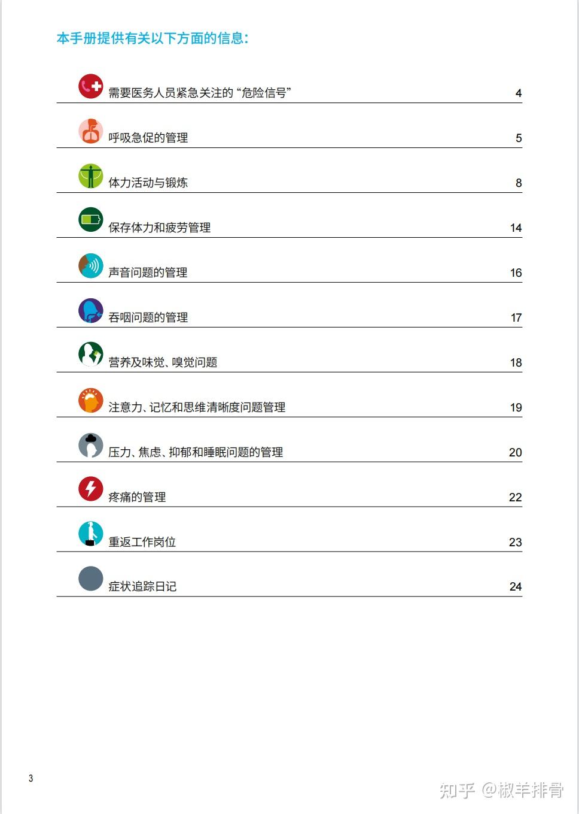The width and height of the screenshot is (579, 814).
Task: Click the lungs breathing icon
Action: click(x=91, y=131)
